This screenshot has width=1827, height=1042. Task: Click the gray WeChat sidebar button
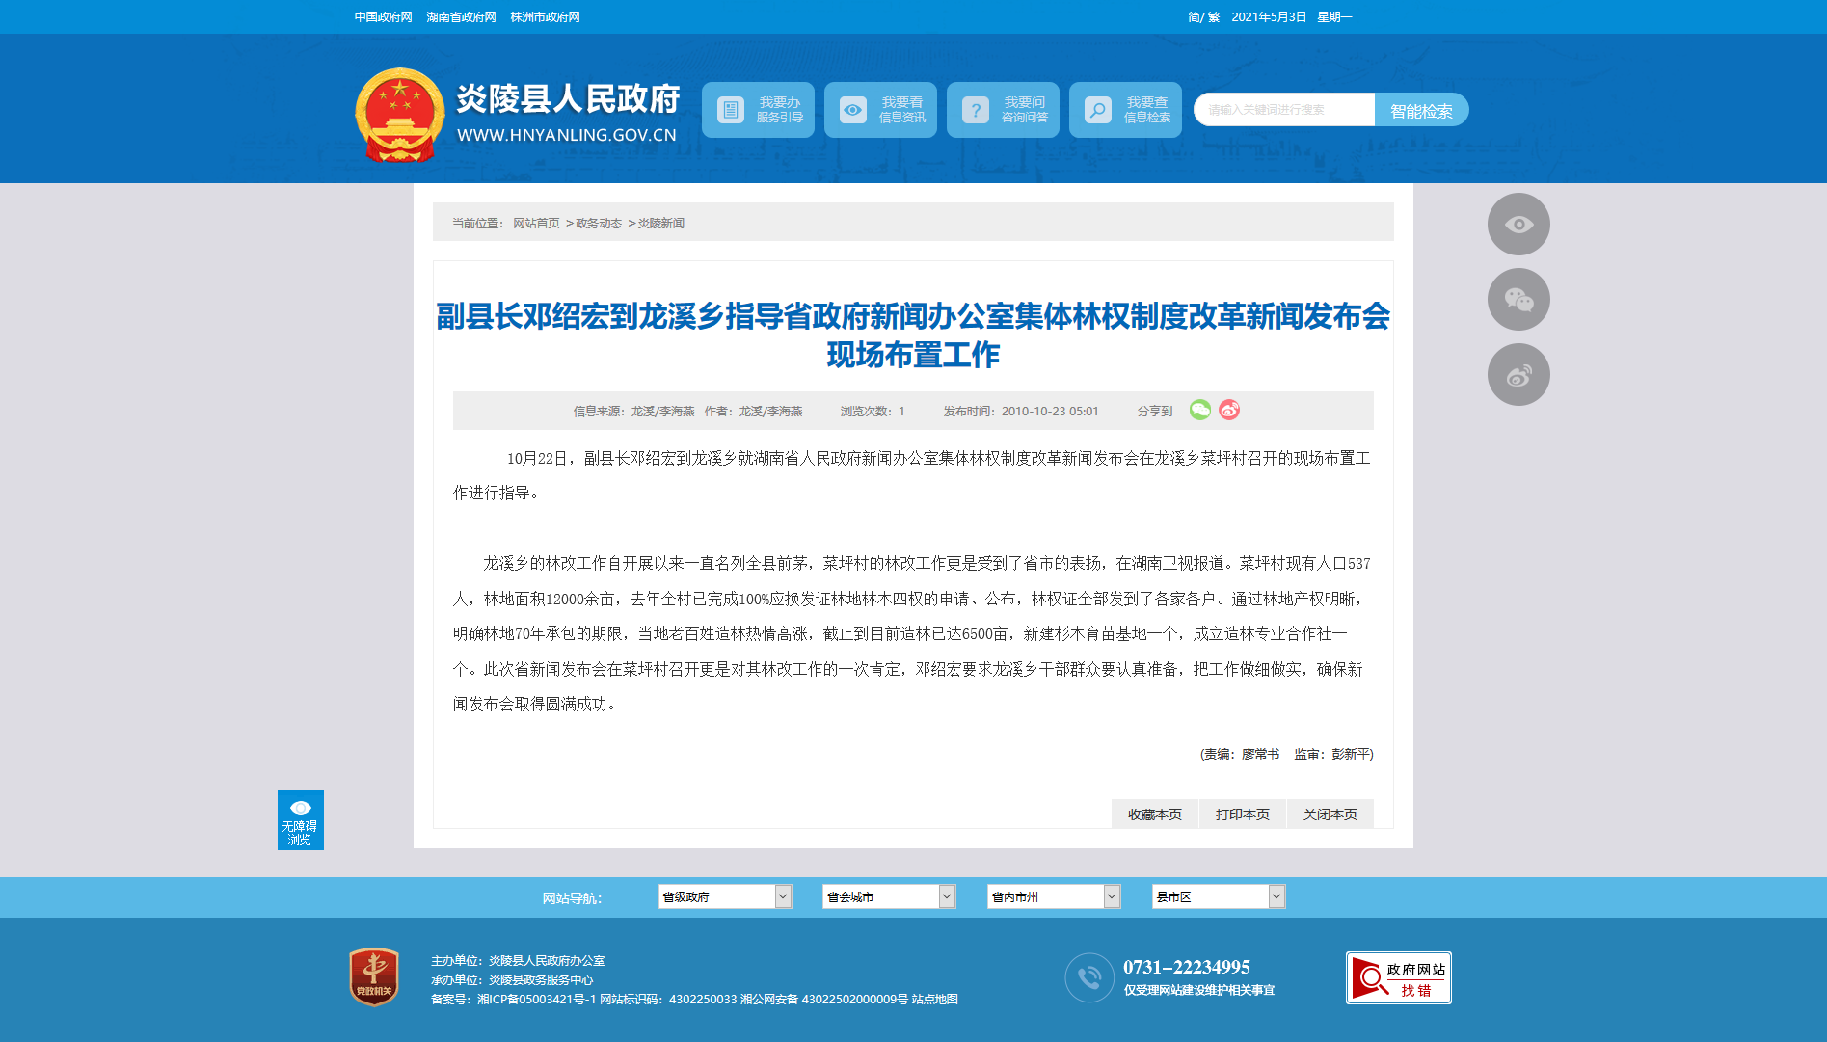(x=1518, y=300)
